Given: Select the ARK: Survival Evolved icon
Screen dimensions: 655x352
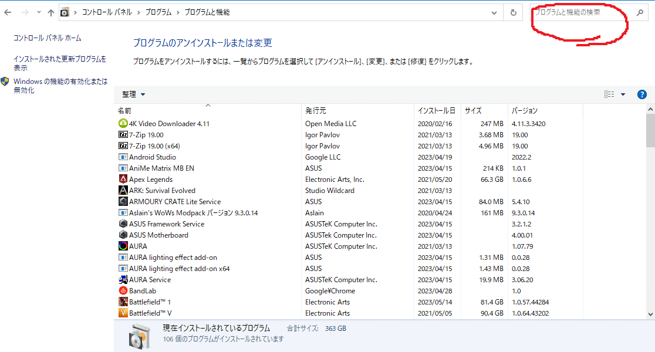Looking at the screenshot, I should [x=123, y=191].
